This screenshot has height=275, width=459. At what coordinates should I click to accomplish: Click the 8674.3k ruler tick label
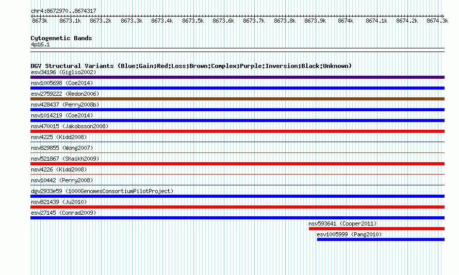tap(437, 21)
